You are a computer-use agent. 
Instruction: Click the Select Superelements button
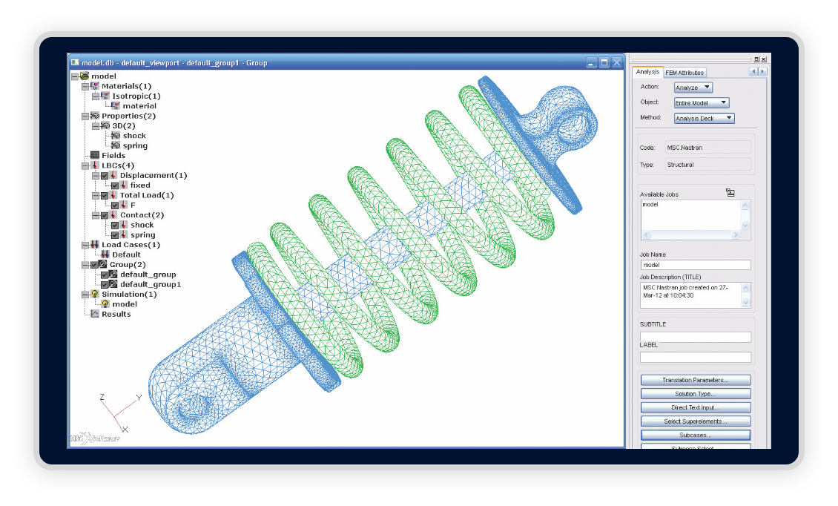pos(696,421)
